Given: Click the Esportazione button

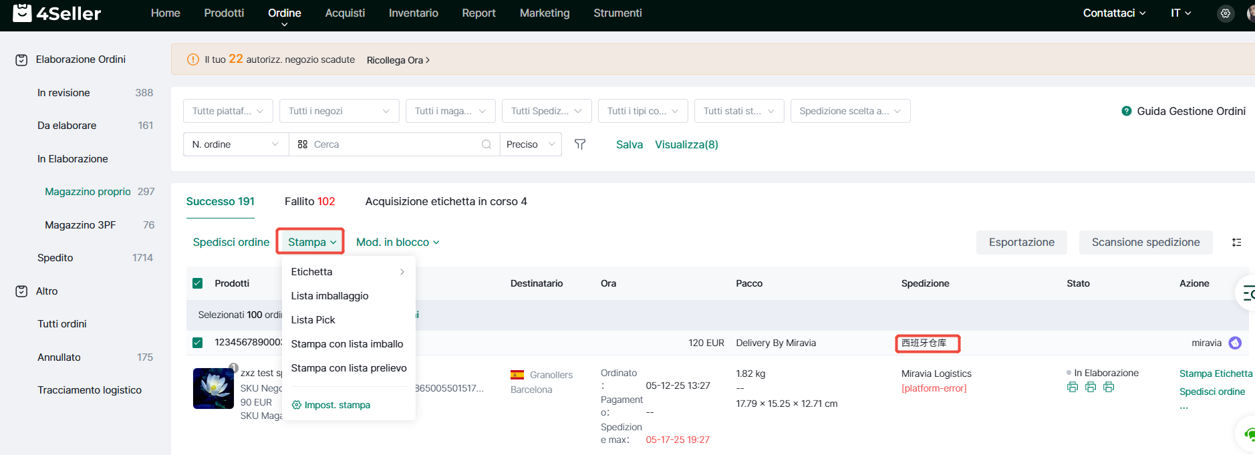Looking at the screenshot, I should click(x=1021, y=243).
